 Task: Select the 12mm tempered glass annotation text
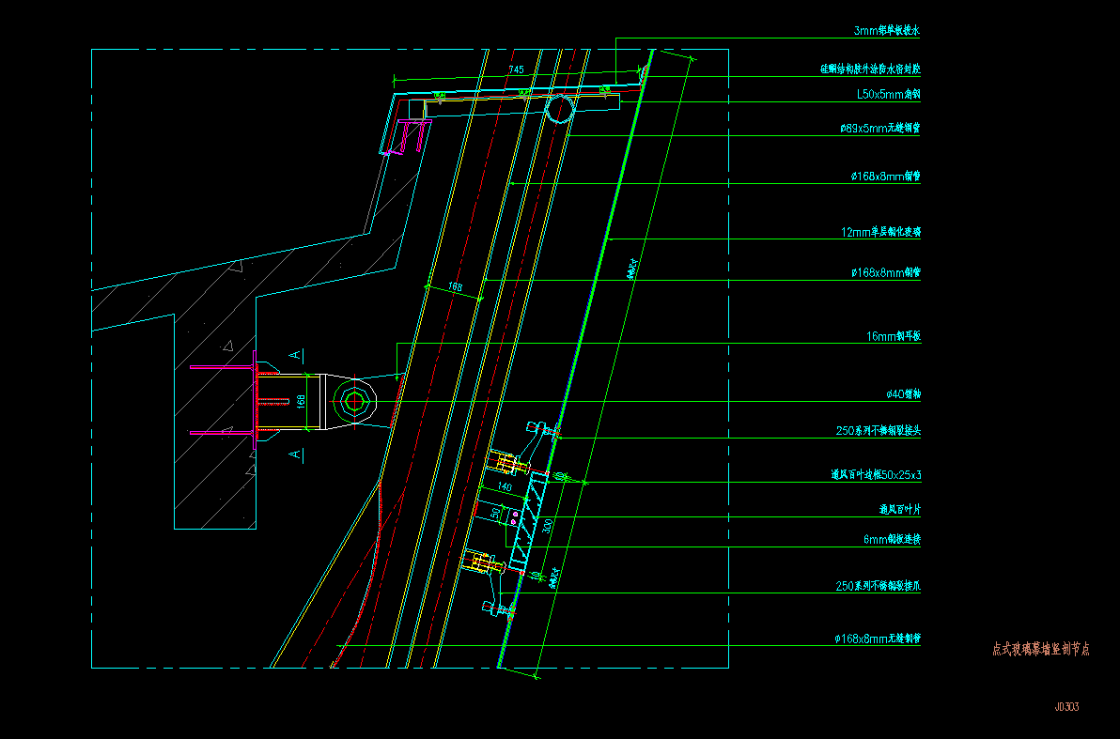click(880, 231)
